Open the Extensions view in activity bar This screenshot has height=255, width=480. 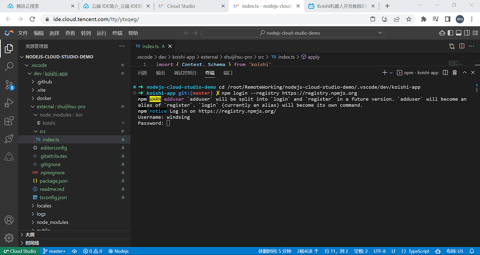click(9, 121)
